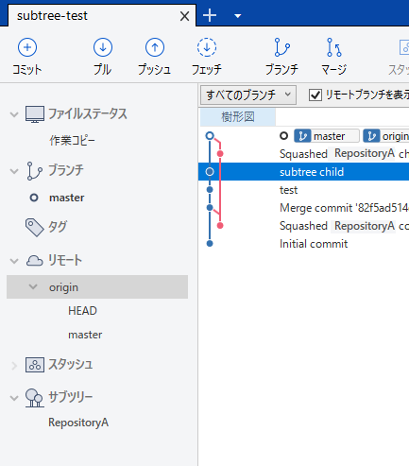This screenshot has height=466, width=409.
Task: Click the タグ (Tags) icon in sidebar
Action: (34, 227)
